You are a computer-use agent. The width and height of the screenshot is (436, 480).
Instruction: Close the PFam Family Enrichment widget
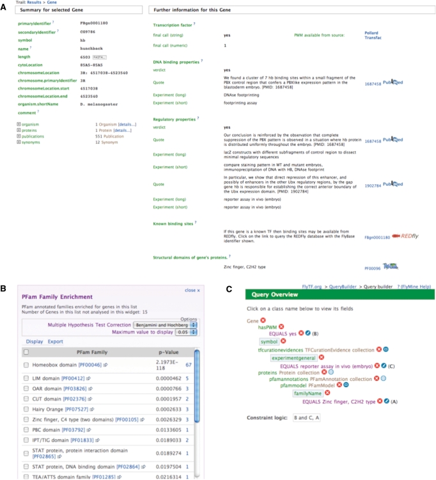191,290
